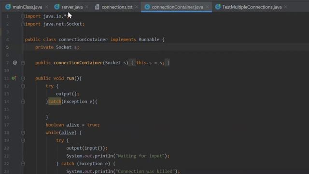This screenshot has height=174, width=309.
Task: Click the TestMultipleConnections.java class icon
Action: click(218, 7)
